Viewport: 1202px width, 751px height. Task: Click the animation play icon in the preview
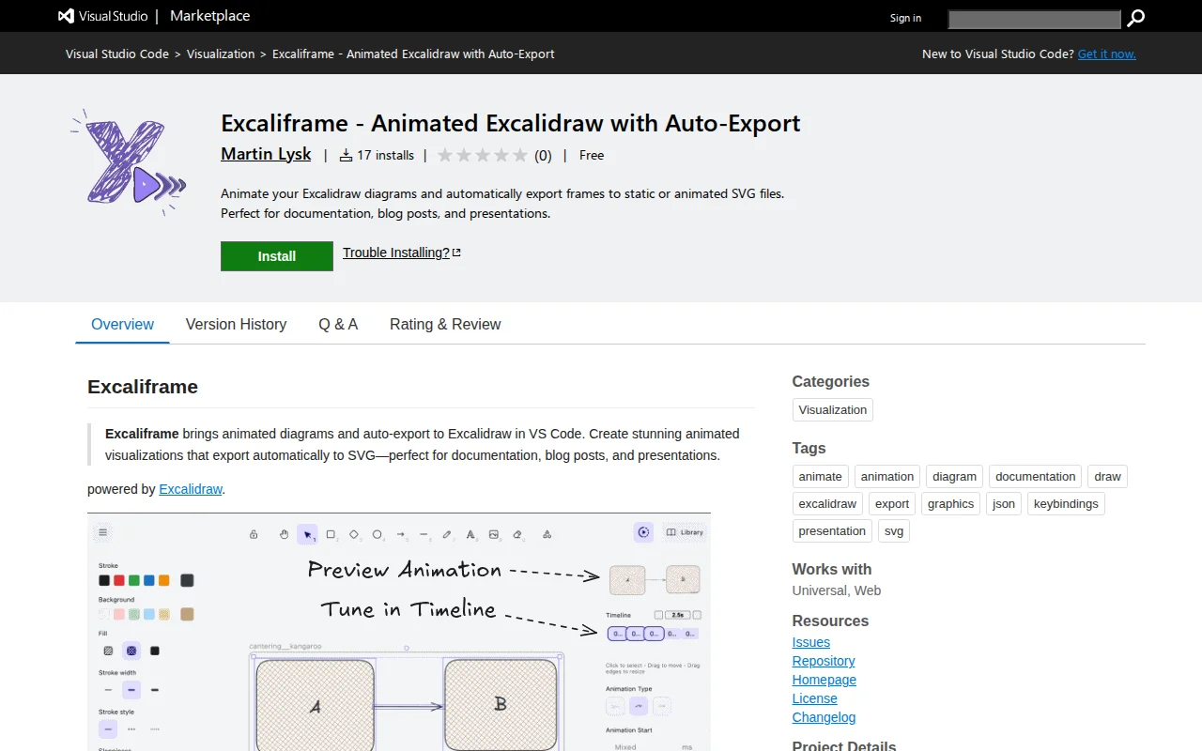[x=643, y=532]
